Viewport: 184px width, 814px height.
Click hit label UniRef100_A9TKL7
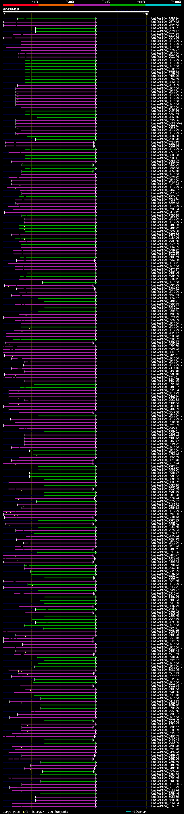pos(165,197)
